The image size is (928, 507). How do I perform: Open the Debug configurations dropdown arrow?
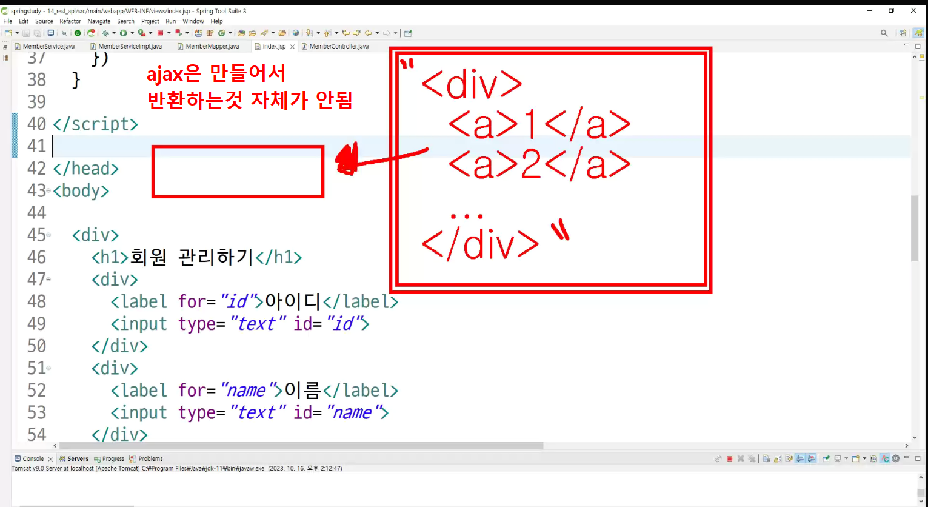tap(113, 33)
